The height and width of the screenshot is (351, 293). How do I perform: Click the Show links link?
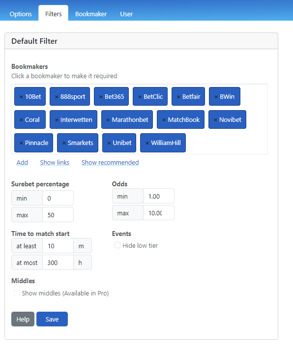point(55,163)
